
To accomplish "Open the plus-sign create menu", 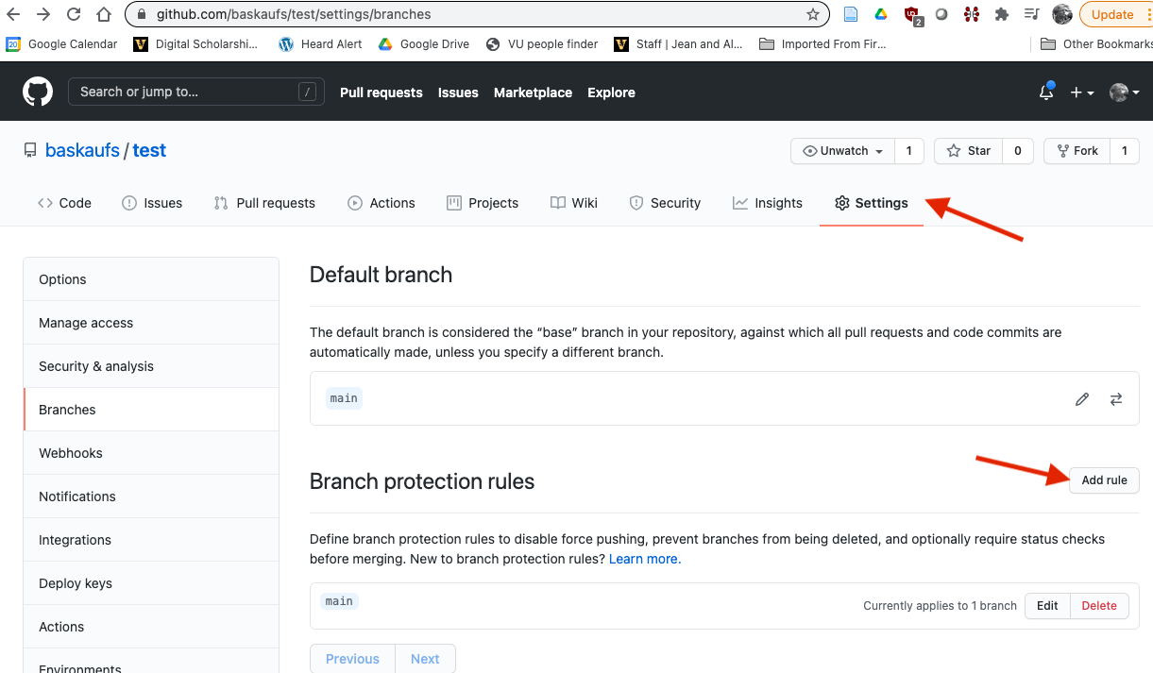I will [1078, 93].
